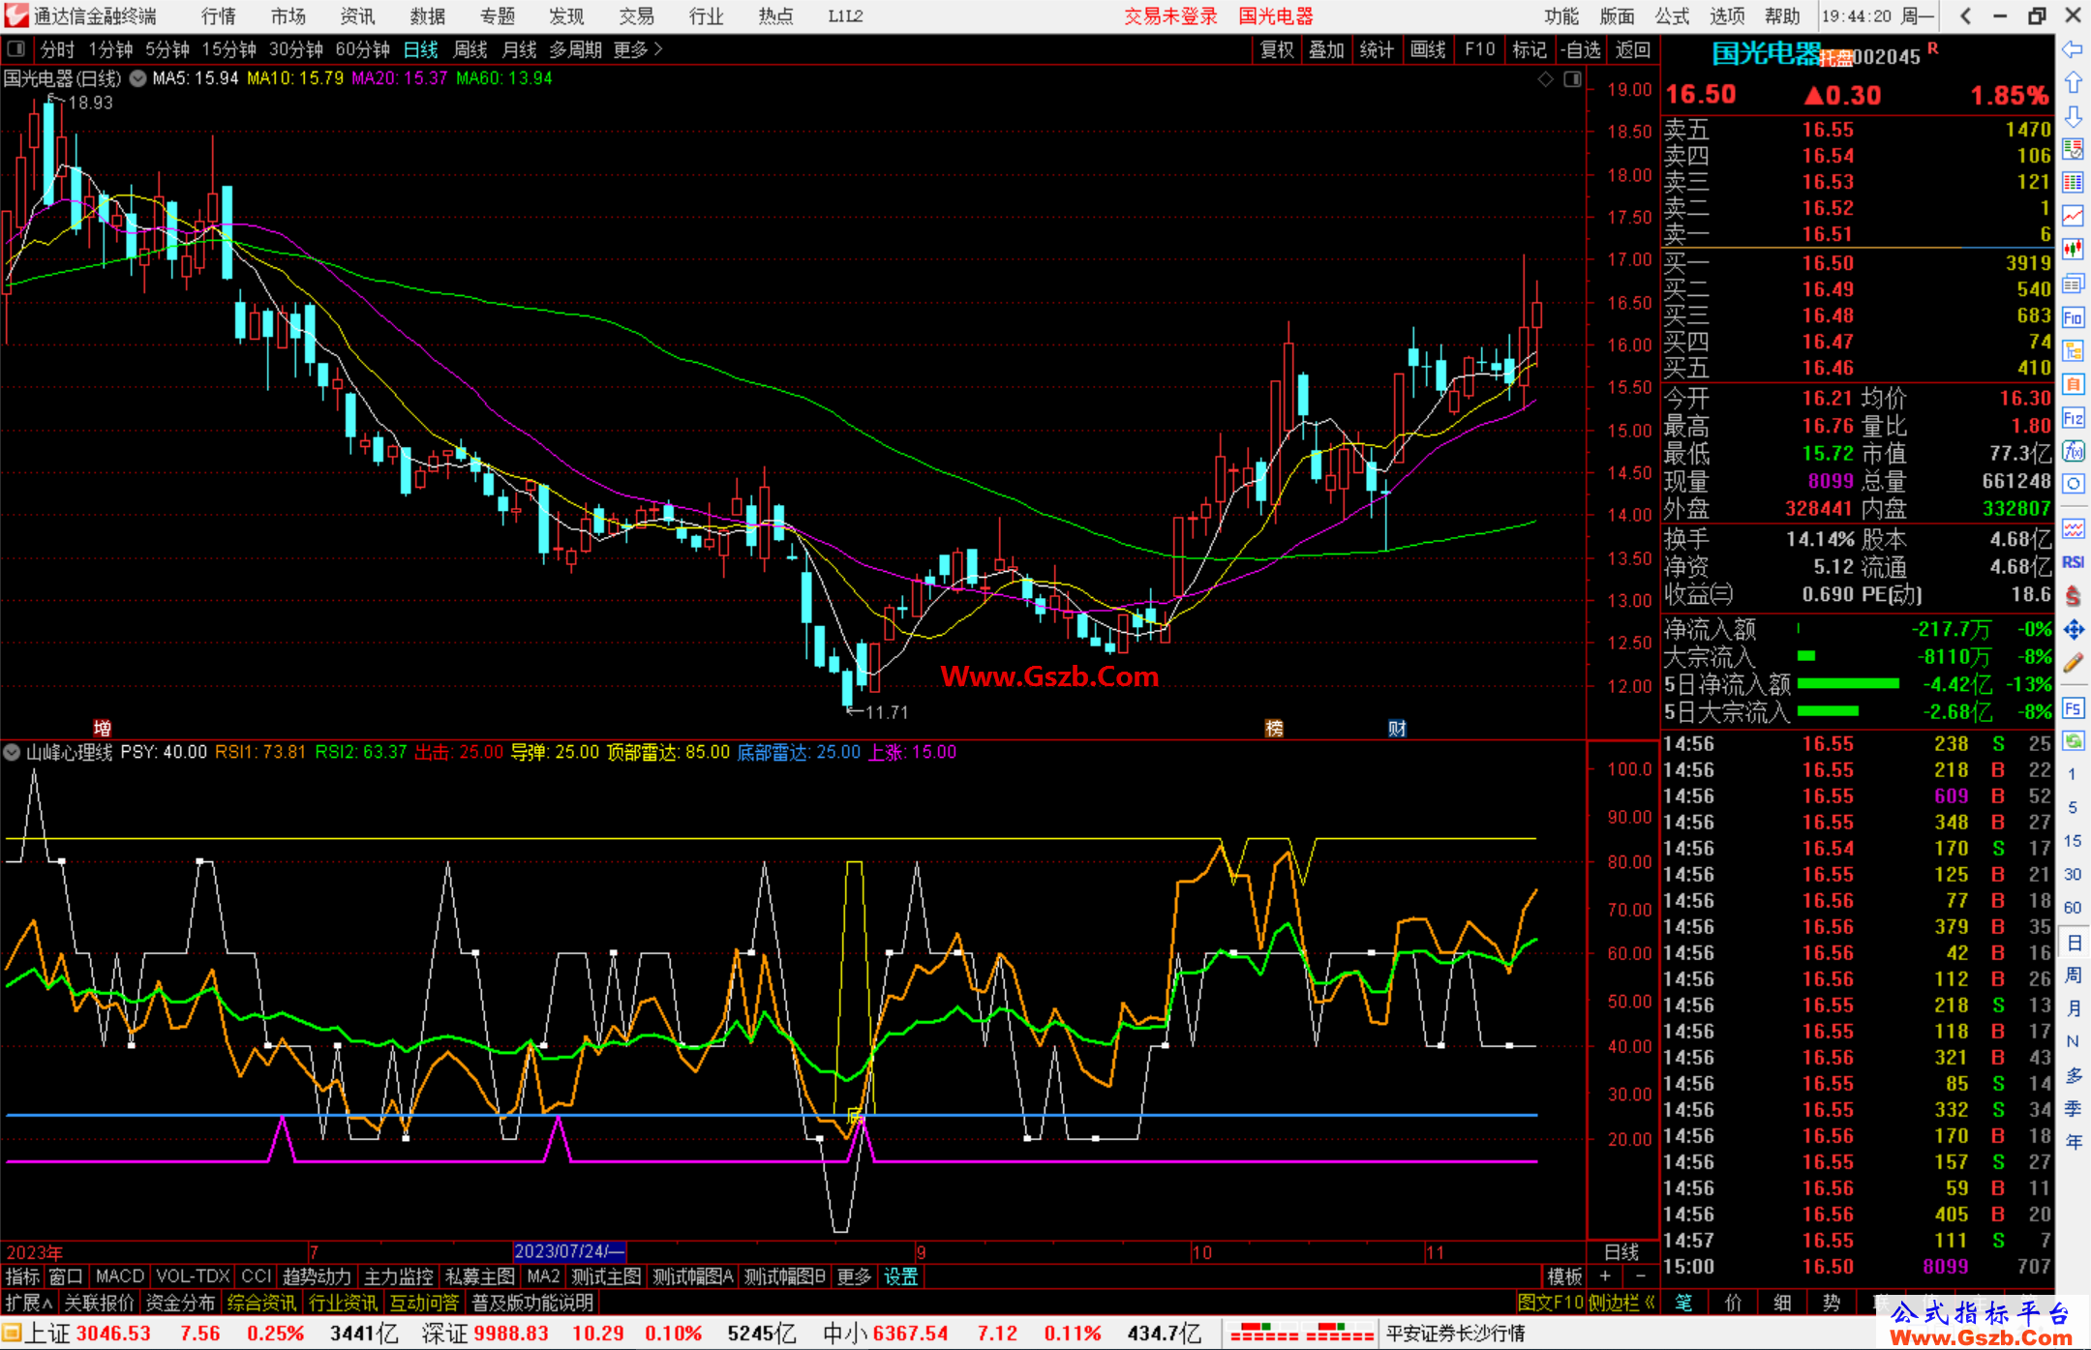The height and width of the screenshot is (1350, 2091).
Task: Switch to 分时 intraday tab
Action: pos(57,49)
